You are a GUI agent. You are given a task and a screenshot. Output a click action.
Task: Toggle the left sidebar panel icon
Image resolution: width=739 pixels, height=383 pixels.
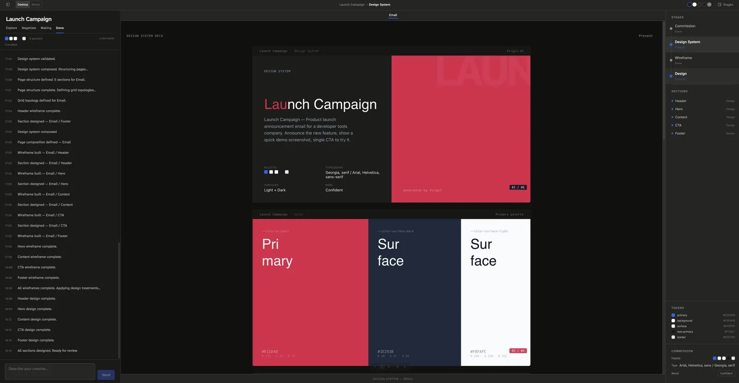click(x=8, y=5)
